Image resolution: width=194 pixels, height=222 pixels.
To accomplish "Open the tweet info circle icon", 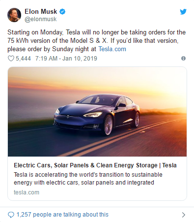I will [183, 59].
